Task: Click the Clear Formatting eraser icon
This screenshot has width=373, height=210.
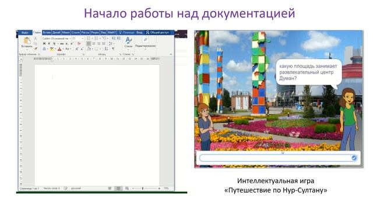Action: [79, 44]
